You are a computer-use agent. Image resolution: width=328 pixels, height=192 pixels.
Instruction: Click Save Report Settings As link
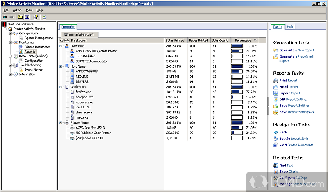pyautogui.click(x=296, y=112)
